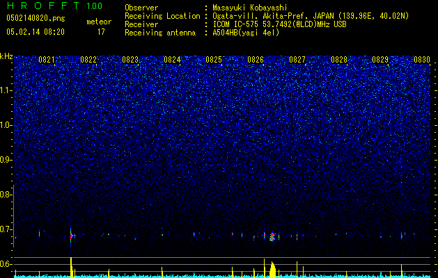Click the 0829 time marker

(x=380, y=60)
